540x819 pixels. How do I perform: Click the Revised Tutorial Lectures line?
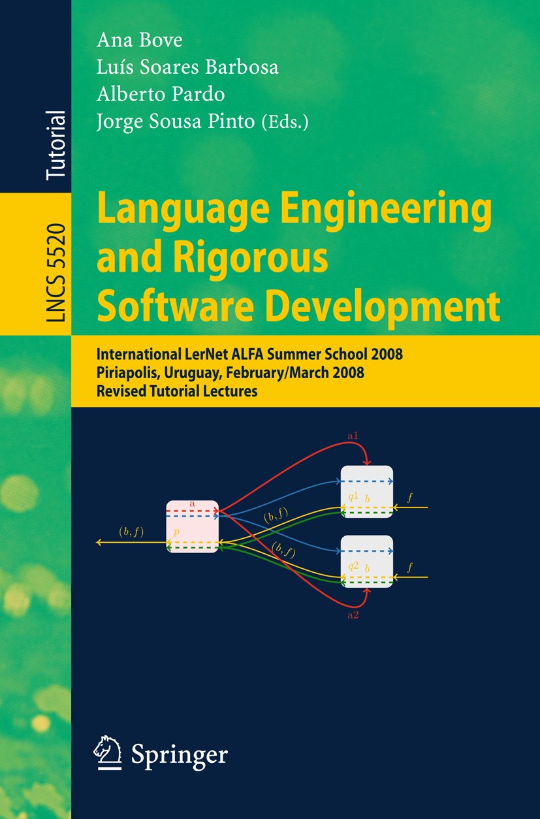pos(177,393)
